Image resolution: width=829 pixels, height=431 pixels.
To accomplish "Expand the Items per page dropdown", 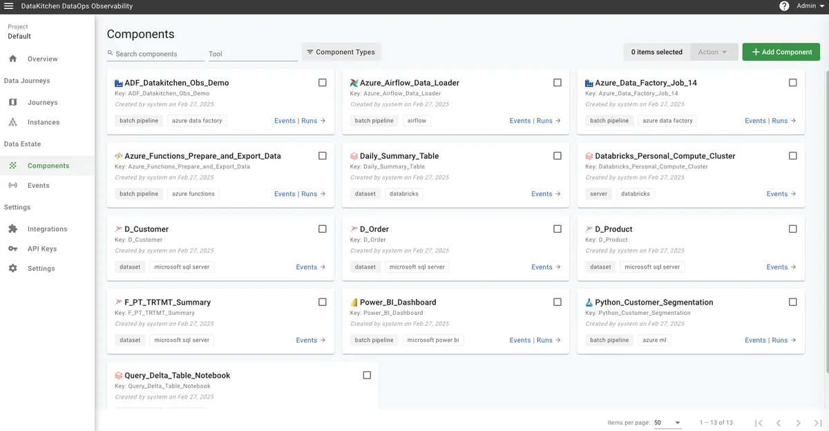I will [667, 423].
